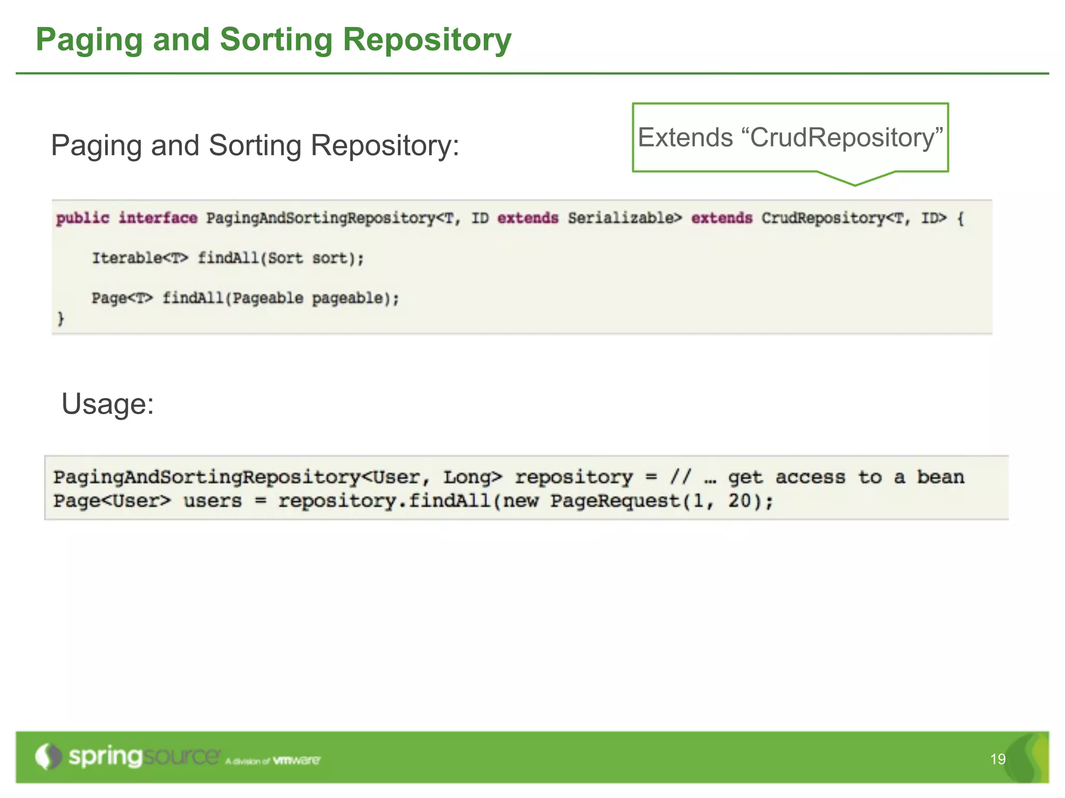This screenshot has height=798, width=1065.
Task: Click the SpringSource leaf logo icon
Action: pos(48,757)
